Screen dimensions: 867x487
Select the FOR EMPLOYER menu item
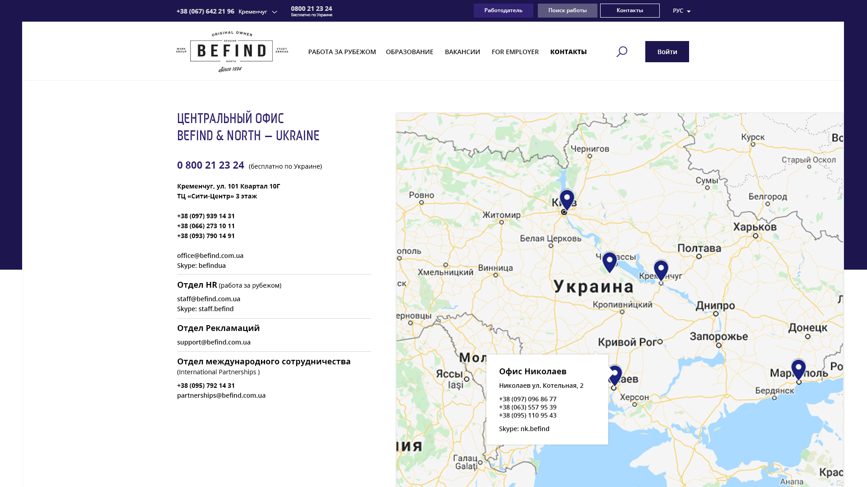click(515, 52)
